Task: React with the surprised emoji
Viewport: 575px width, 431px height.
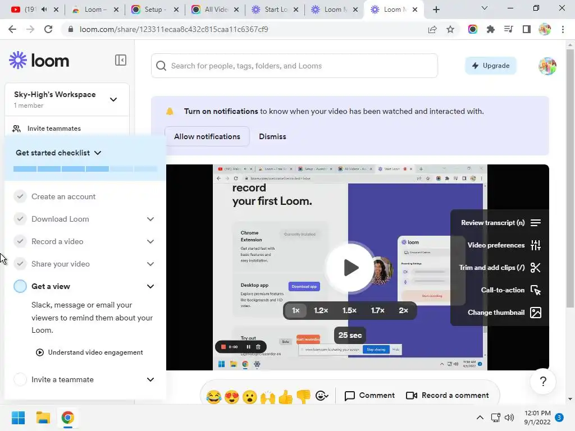Action: 250,397
